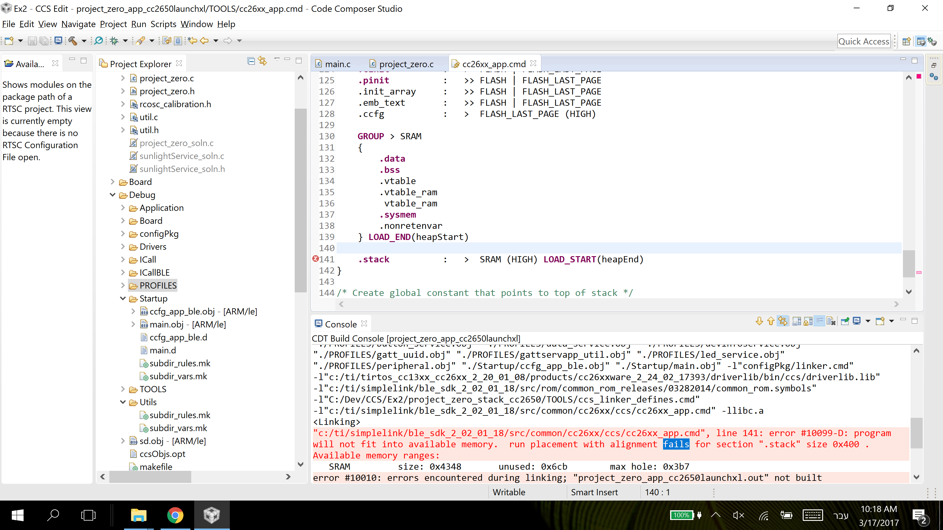The image size is (943, 530).
Task: Click Back navigation arrow in toolbar
Action: (204, 41)
